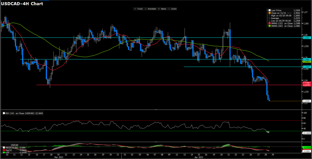Click the Close on 11/11 orange swatch
Screen dimensions: 312x159
click(x=270, y=13)
